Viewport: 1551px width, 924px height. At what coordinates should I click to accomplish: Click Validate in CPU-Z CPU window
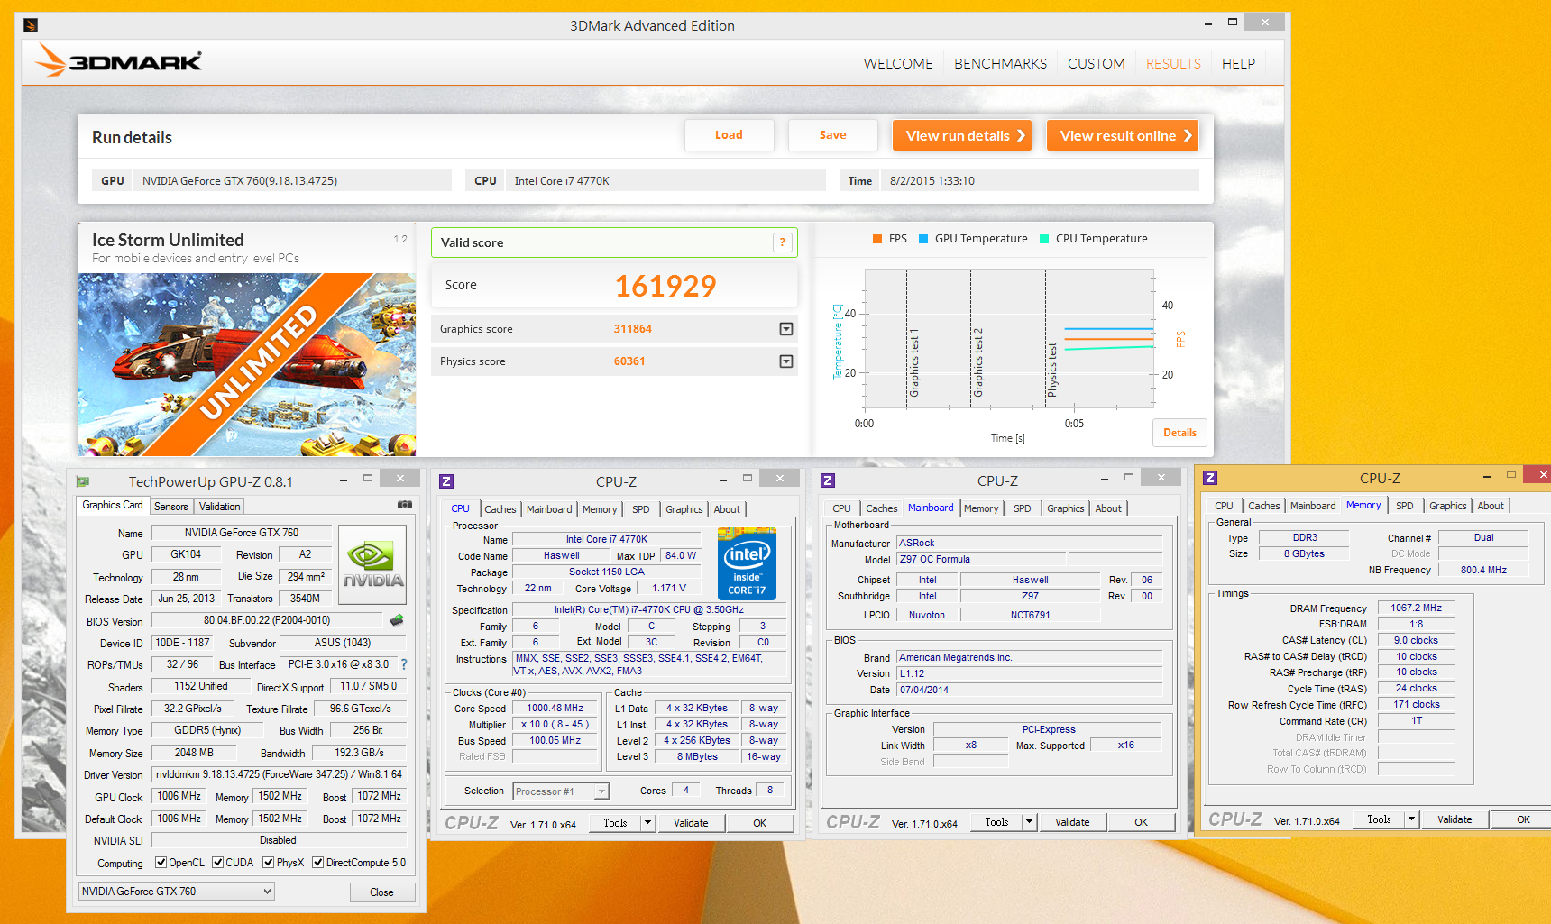coord(691,823)
